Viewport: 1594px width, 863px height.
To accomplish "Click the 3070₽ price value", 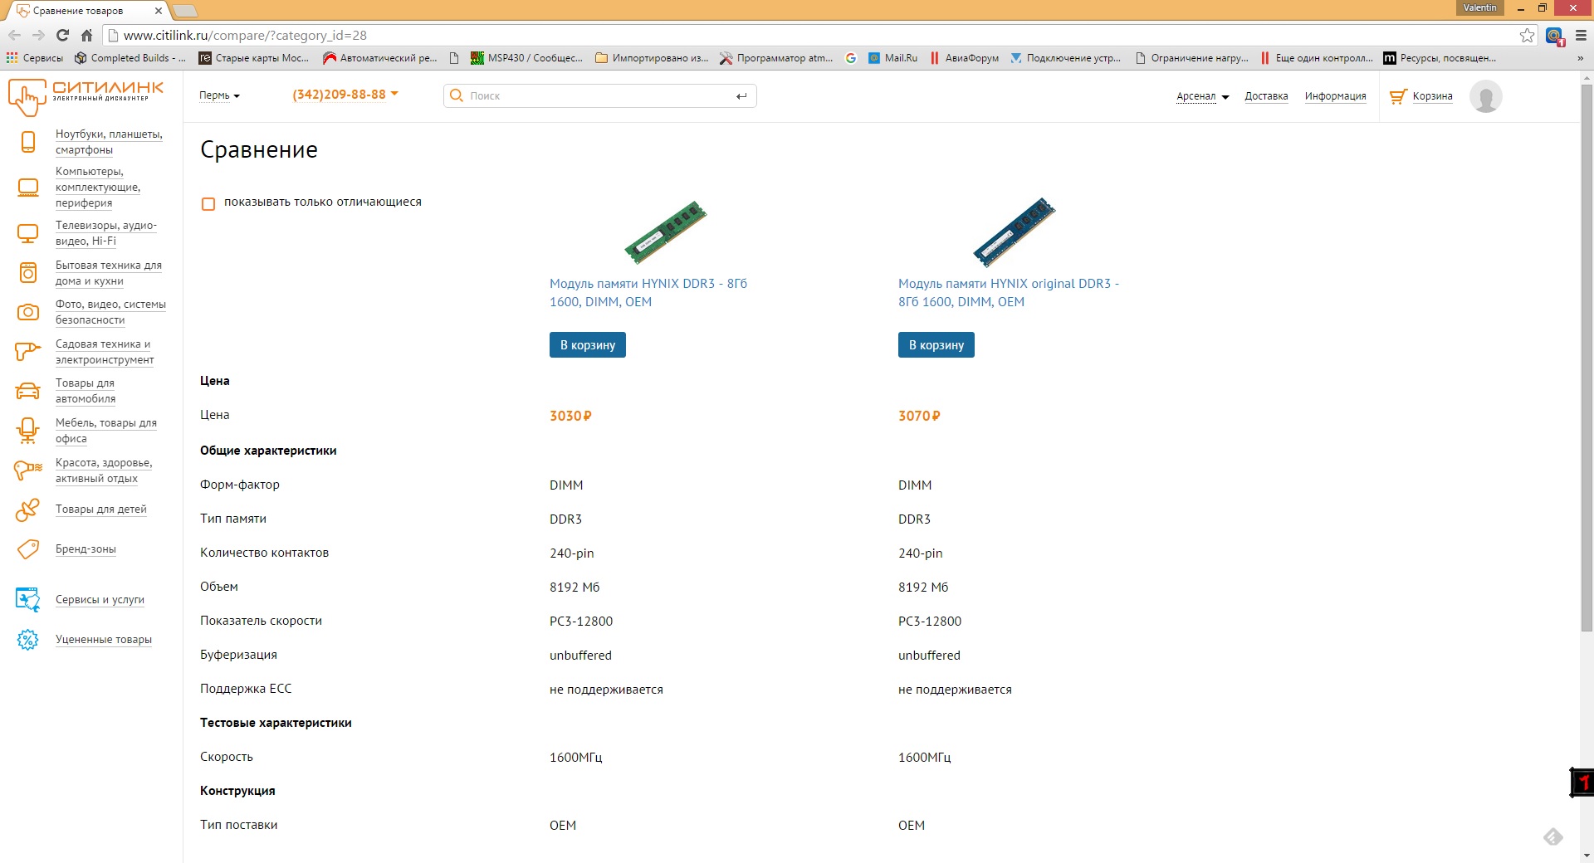I will point(919,416).
